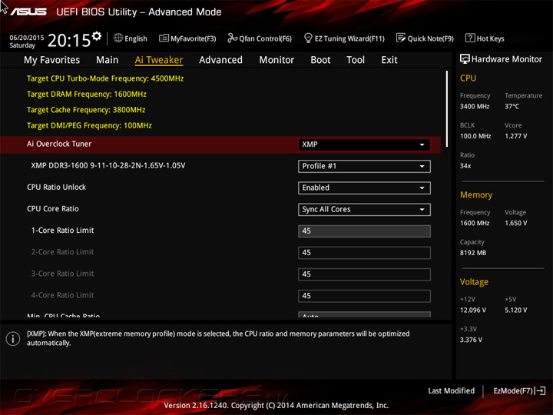Open the Monitor tab

pyautogui.click(x=276, y=60)
